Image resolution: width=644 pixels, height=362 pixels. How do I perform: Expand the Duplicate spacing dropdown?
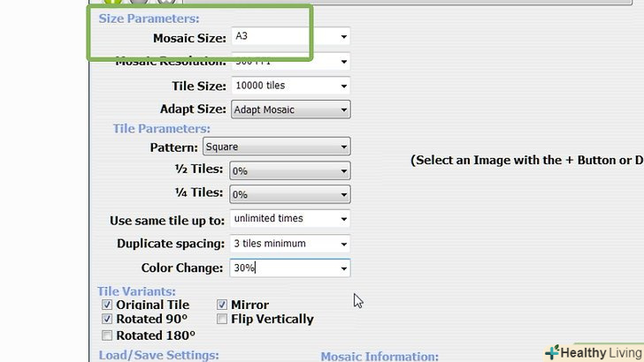[x=343, y=244]
